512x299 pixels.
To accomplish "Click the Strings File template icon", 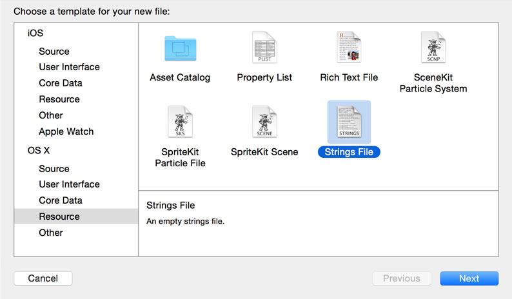I will coord(349,122).
